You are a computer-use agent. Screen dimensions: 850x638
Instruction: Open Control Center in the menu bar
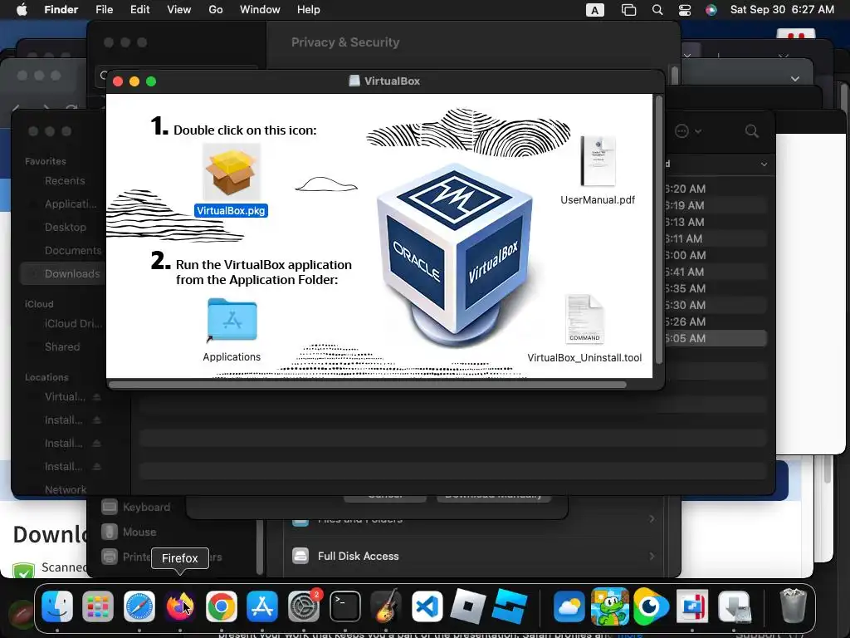click(685, 10)
